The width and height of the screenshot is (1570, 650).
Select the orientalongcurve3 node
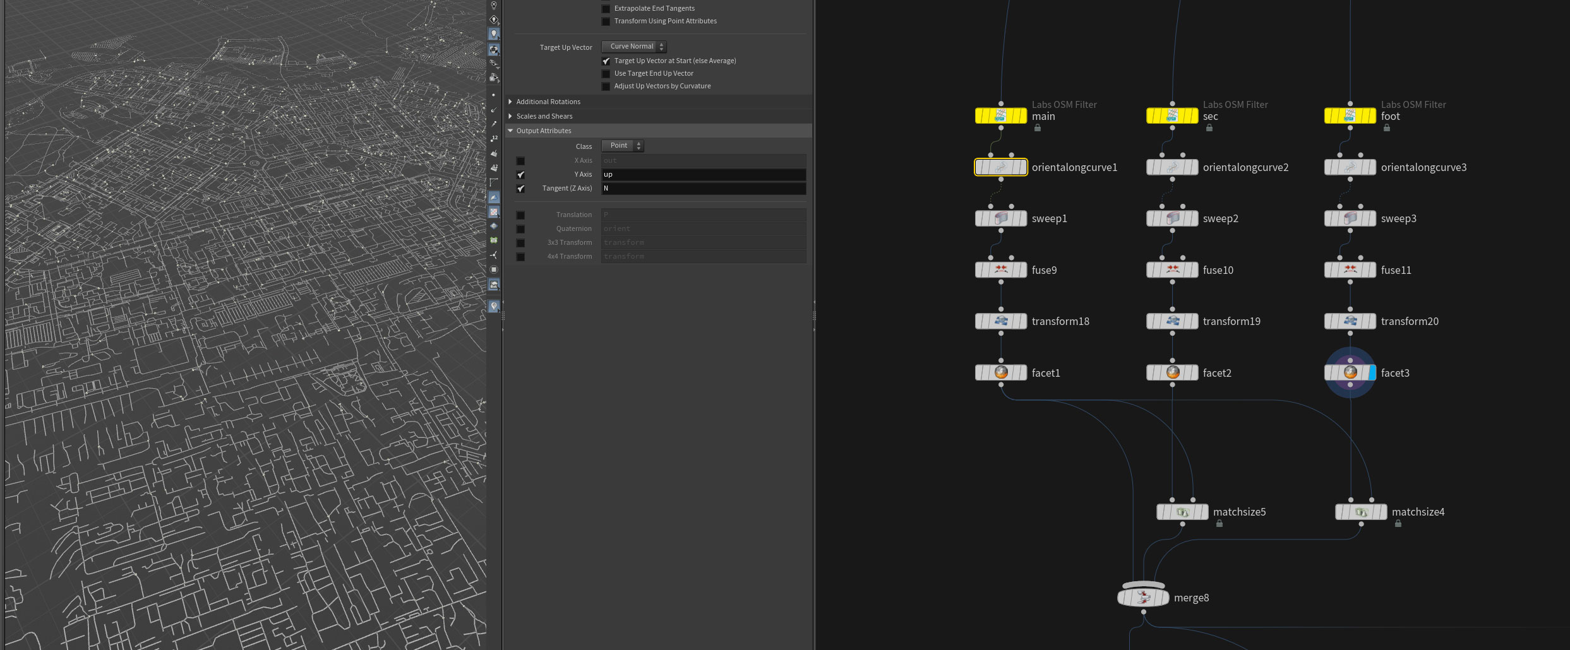click(1350, 167)
